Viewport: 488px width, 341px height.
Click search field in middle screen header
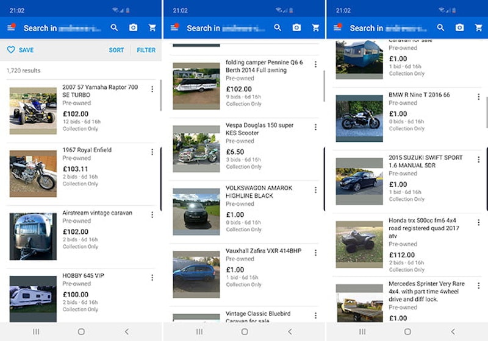(226, 28)
